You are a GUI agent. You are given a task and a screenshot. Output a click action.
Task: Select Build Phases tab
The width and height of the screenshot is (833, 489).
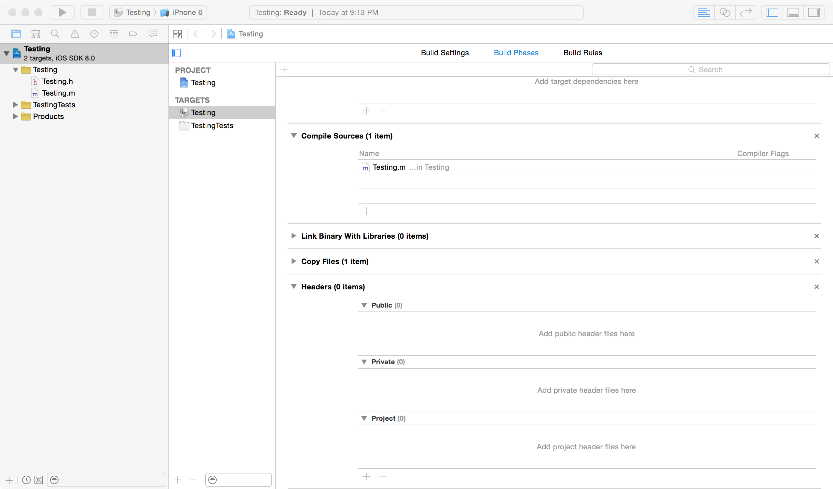[516, 53]
